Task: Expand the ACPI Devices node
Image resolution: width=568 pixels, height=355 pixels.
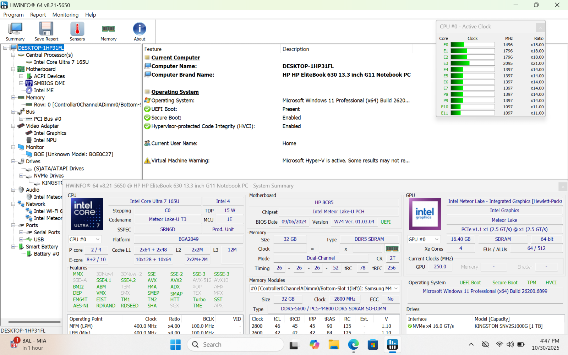Action: coord(21,76)
